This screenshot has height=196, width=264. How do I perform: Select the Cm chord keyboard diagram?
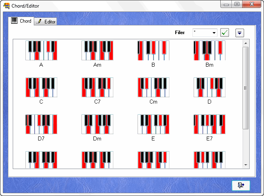(153, 87)
